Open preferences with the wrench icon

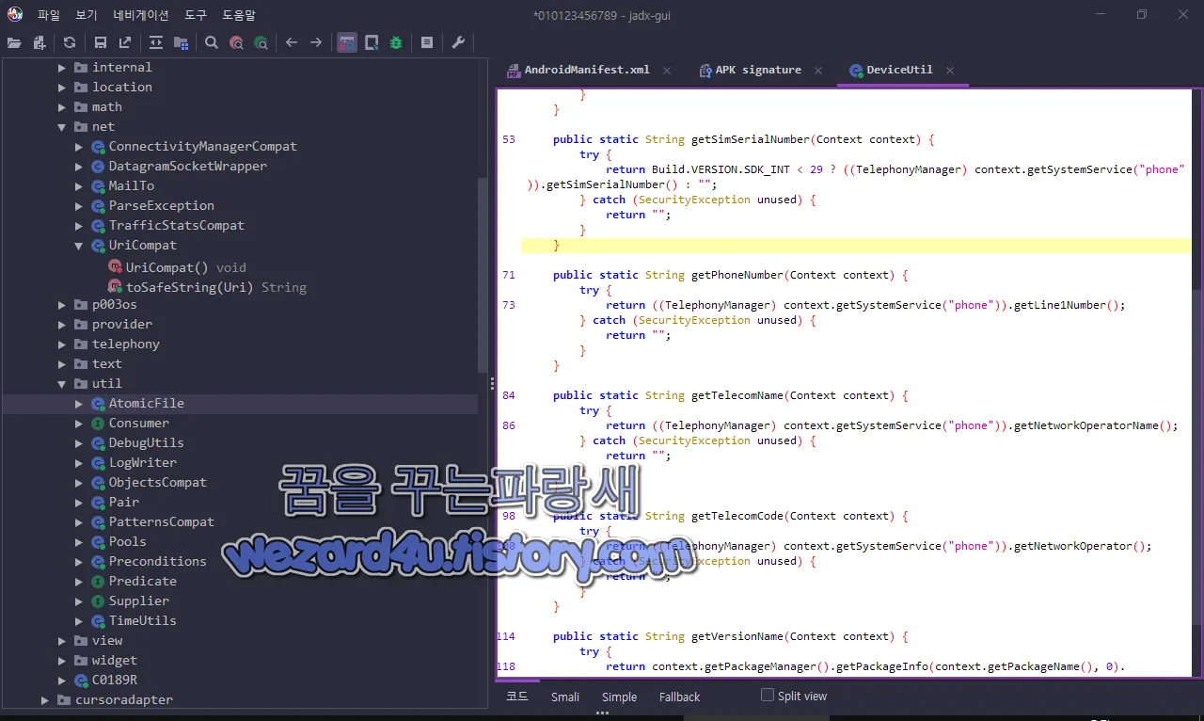click(x=458, y=42)
